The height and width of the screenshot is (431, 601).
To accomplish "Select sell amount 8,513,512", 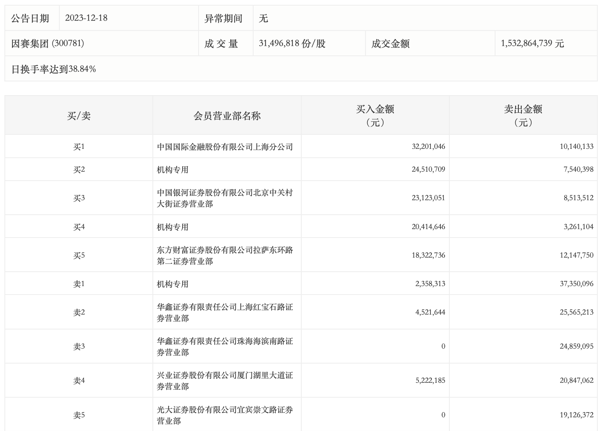I will (579, 198).
